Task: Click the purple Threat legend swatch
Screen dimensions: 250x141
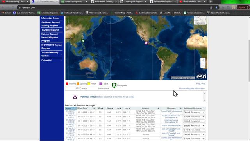Action: tap(100, 83)
